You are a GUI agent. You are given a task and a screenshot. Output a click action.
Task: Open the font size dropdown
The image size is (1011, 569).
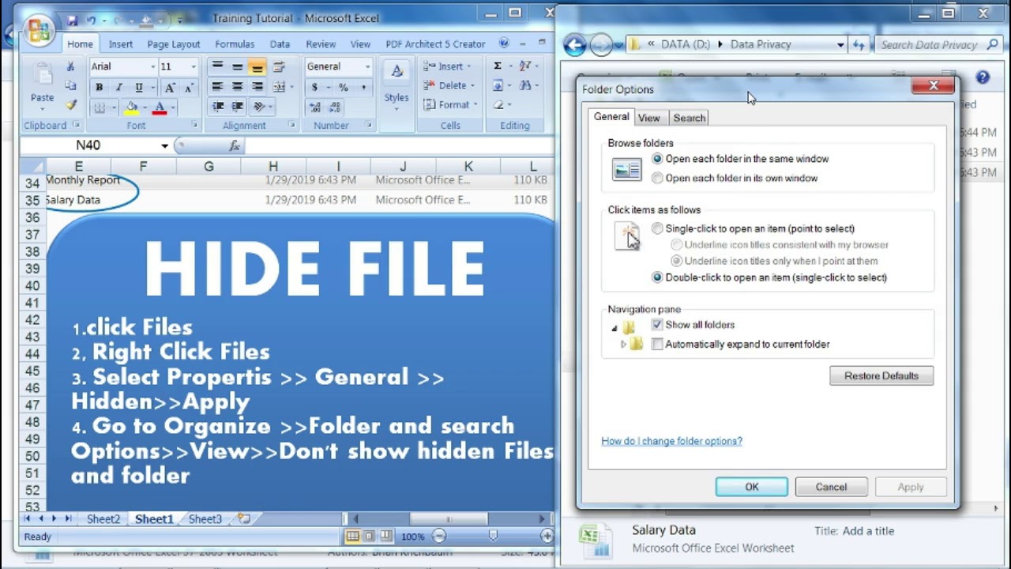click(x=193, y=67)
